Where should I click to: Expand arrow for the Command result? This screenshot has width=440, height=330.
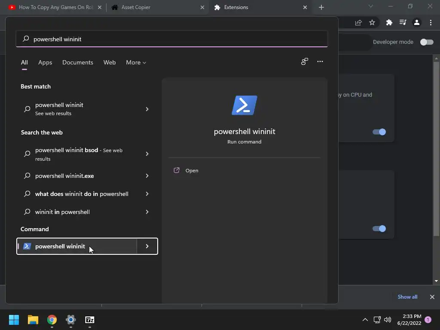(147, 246)
